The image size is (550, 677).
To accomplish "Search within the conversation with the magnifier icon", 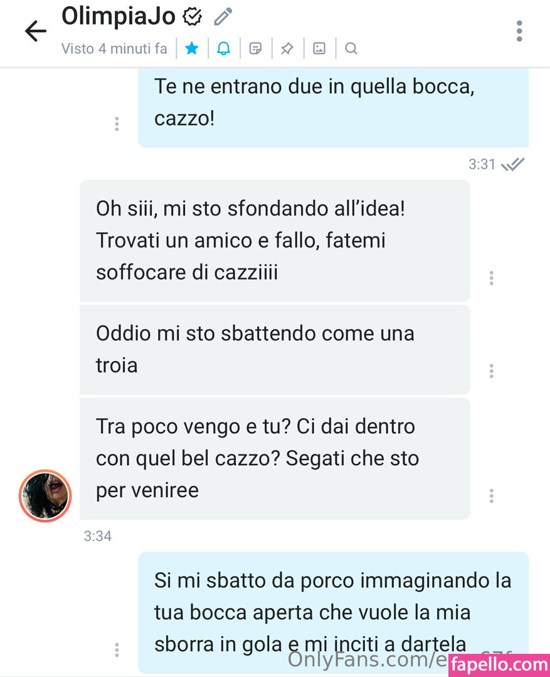I will coord(351,48).
